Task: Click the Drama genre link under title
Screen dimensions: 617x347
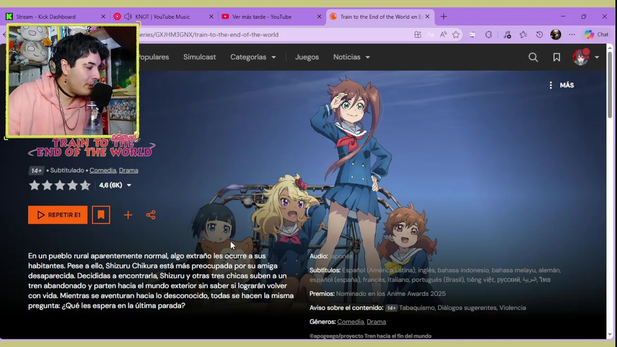Action: coord(129,170)
